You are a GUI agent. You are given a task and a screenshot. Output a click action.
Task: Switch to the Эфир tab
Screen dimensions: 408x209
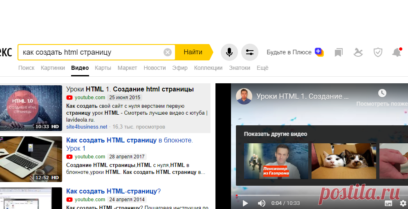coord(180,68)
